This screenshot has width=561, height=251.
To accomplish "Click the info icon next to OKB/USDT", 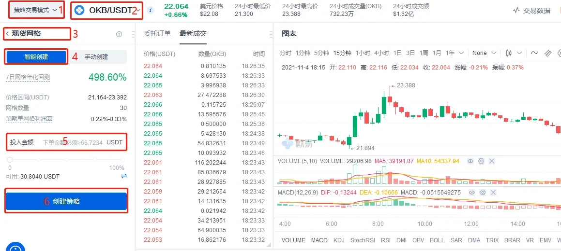I will [151, 10].
